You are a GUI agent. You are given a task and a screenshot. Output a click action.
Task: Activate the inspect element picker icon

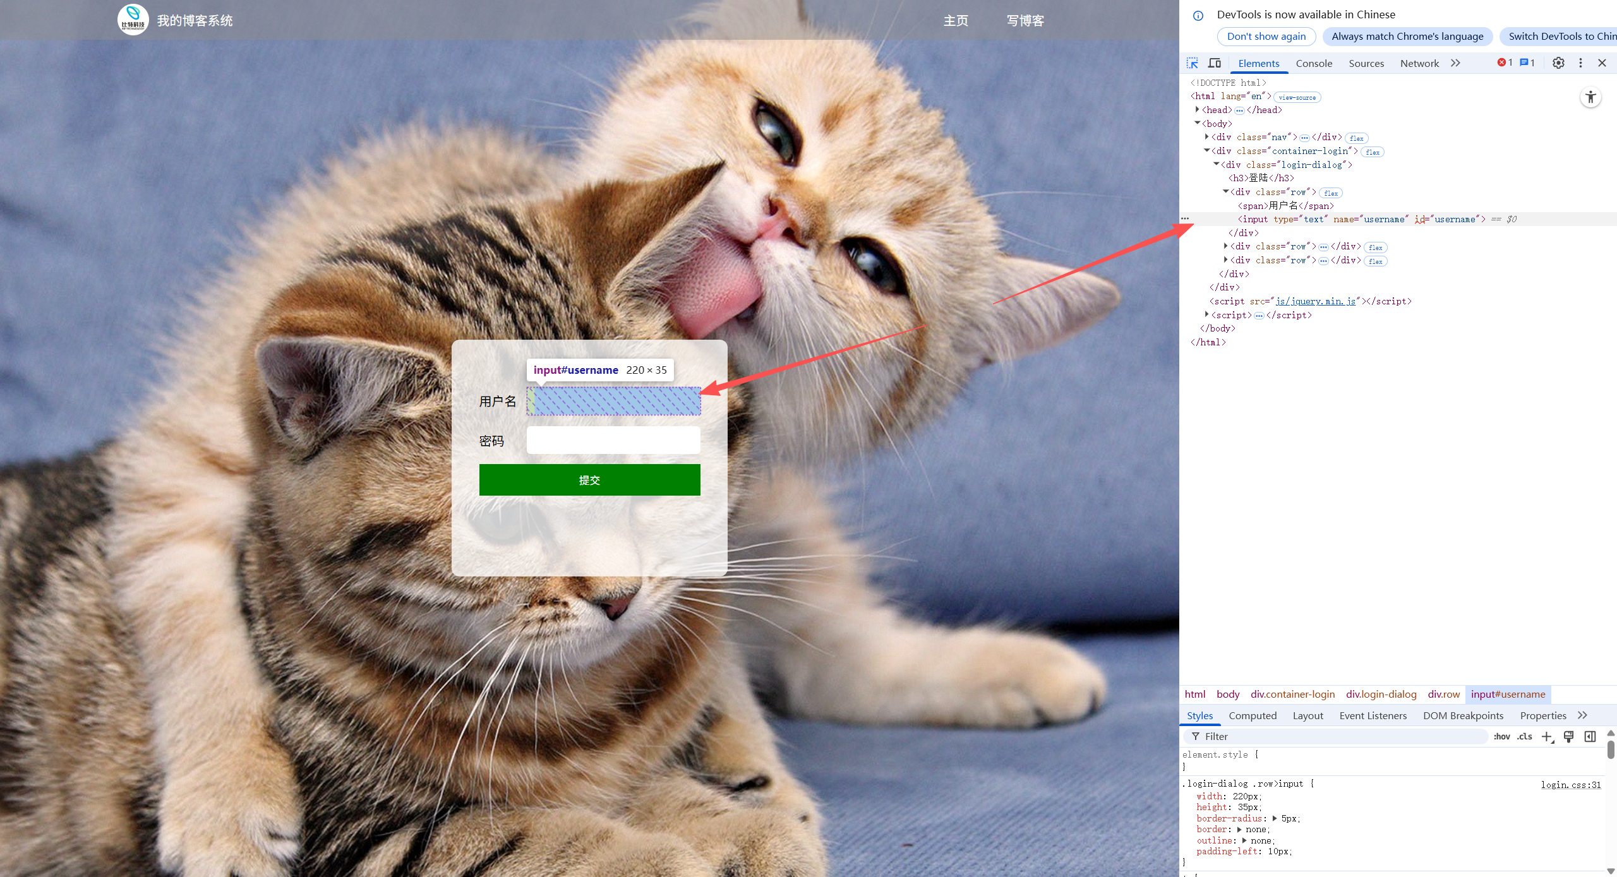1192,63
